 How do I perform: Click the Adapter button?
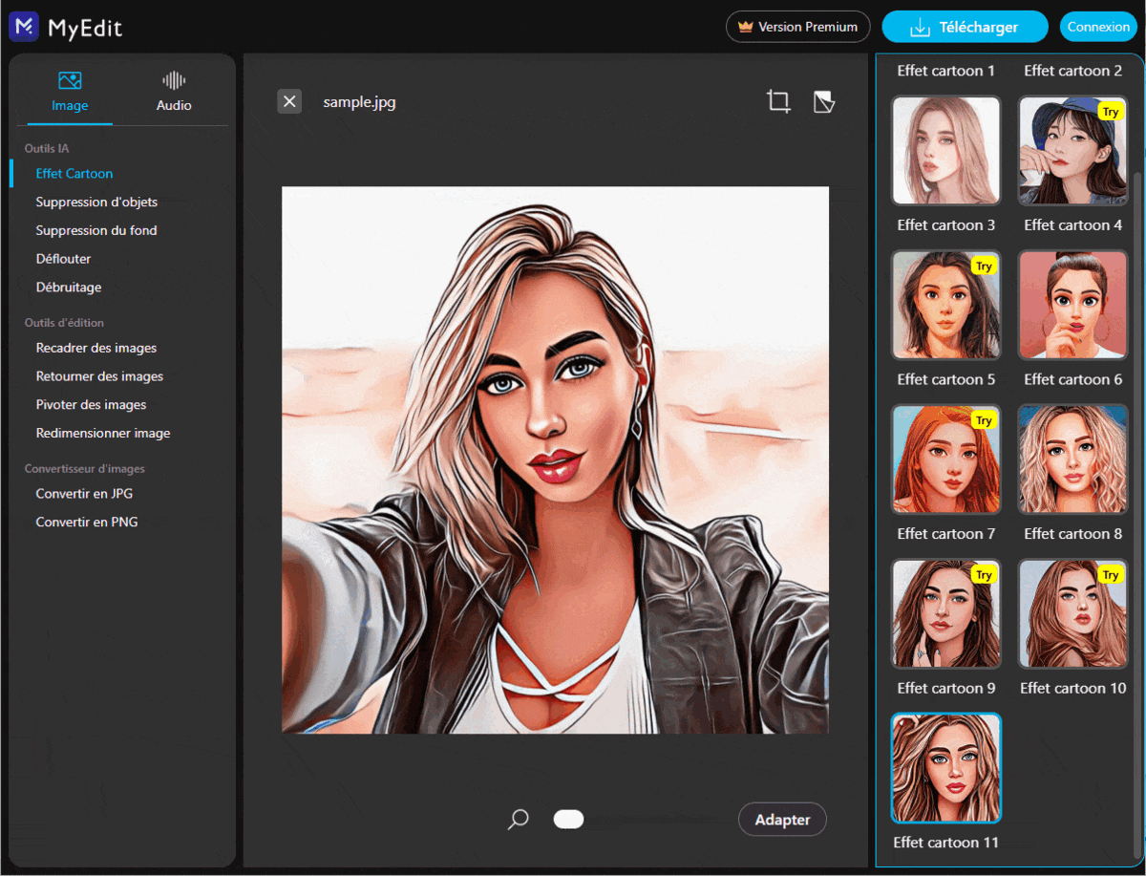tap(782, 819)
